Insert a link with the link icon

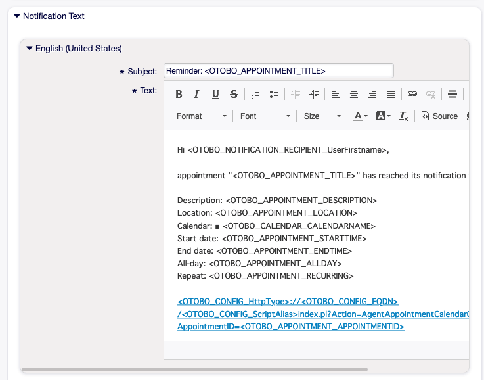coord(412,95)
